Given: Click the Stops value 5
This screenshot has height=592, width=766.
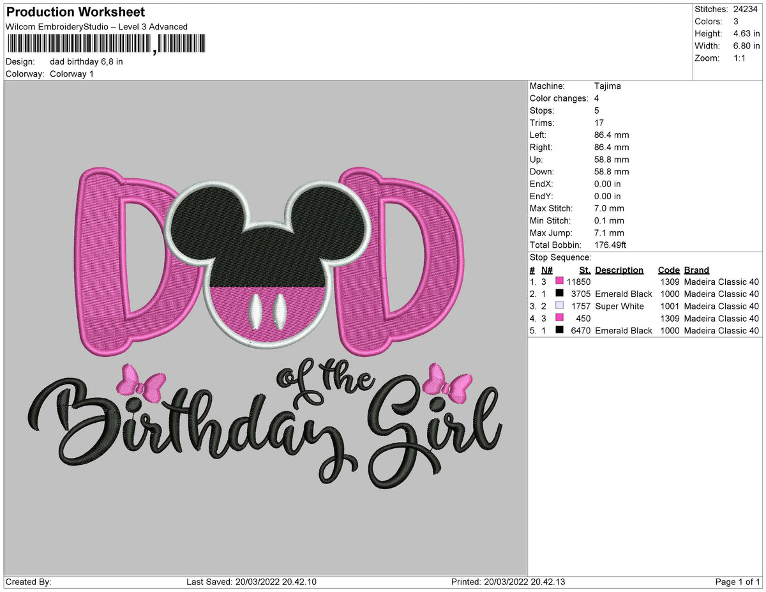Looking at the screenshot, I should point(597,110).
